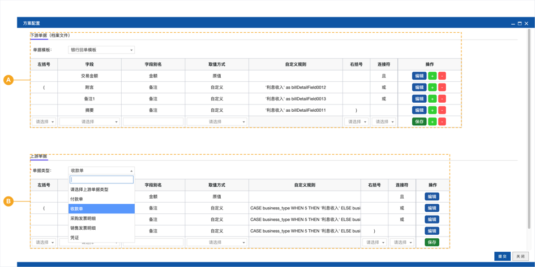Click red minus button in 附言 row
535x267 pixels.
point(442,87)
